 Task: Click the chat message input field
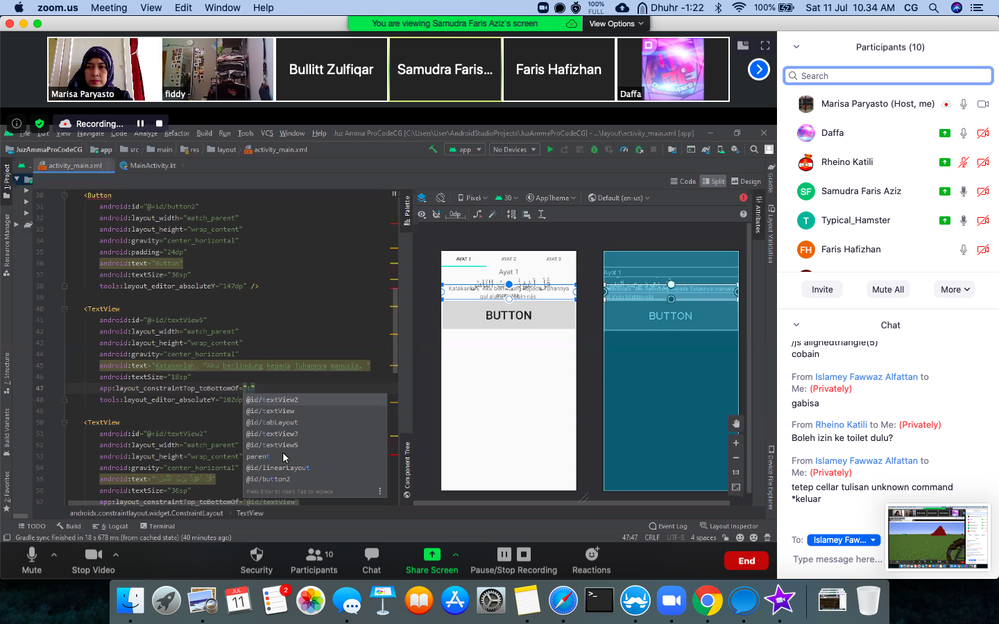point(837,560)
